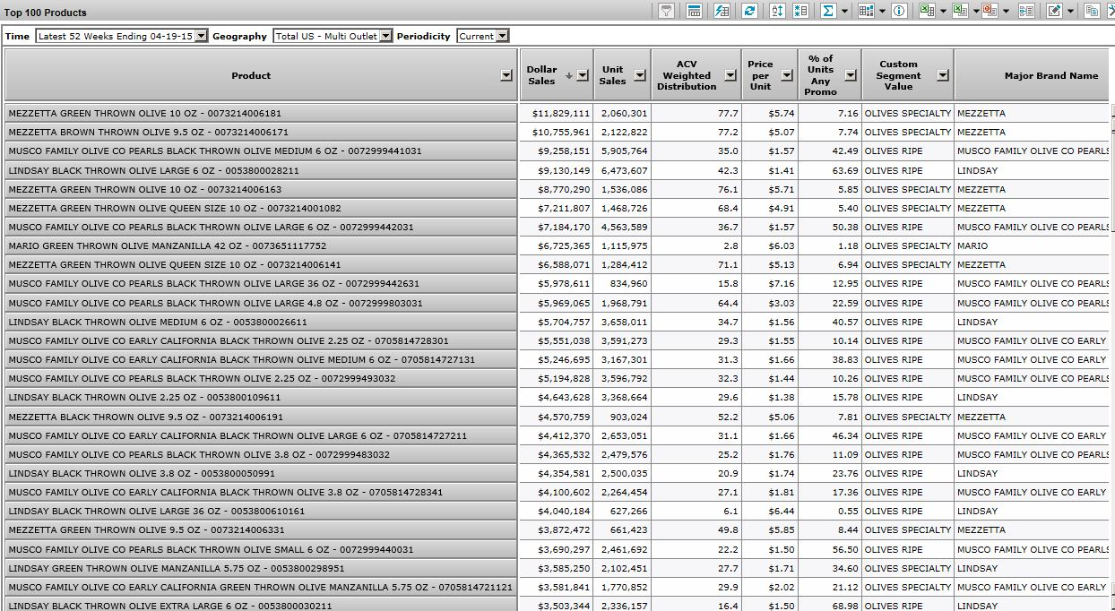
Task: Click the copy pages icon in toolbar
Action: [1092, 11]
